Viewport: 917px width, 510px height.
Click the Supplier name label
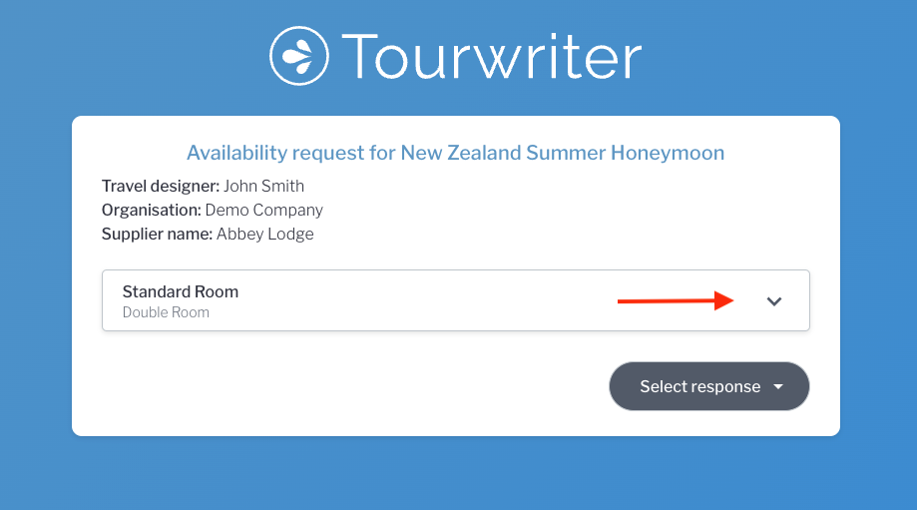pos(157,234)
